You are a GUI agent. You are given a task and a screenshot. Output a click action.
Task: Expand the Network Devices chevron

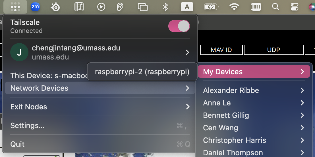187,88
